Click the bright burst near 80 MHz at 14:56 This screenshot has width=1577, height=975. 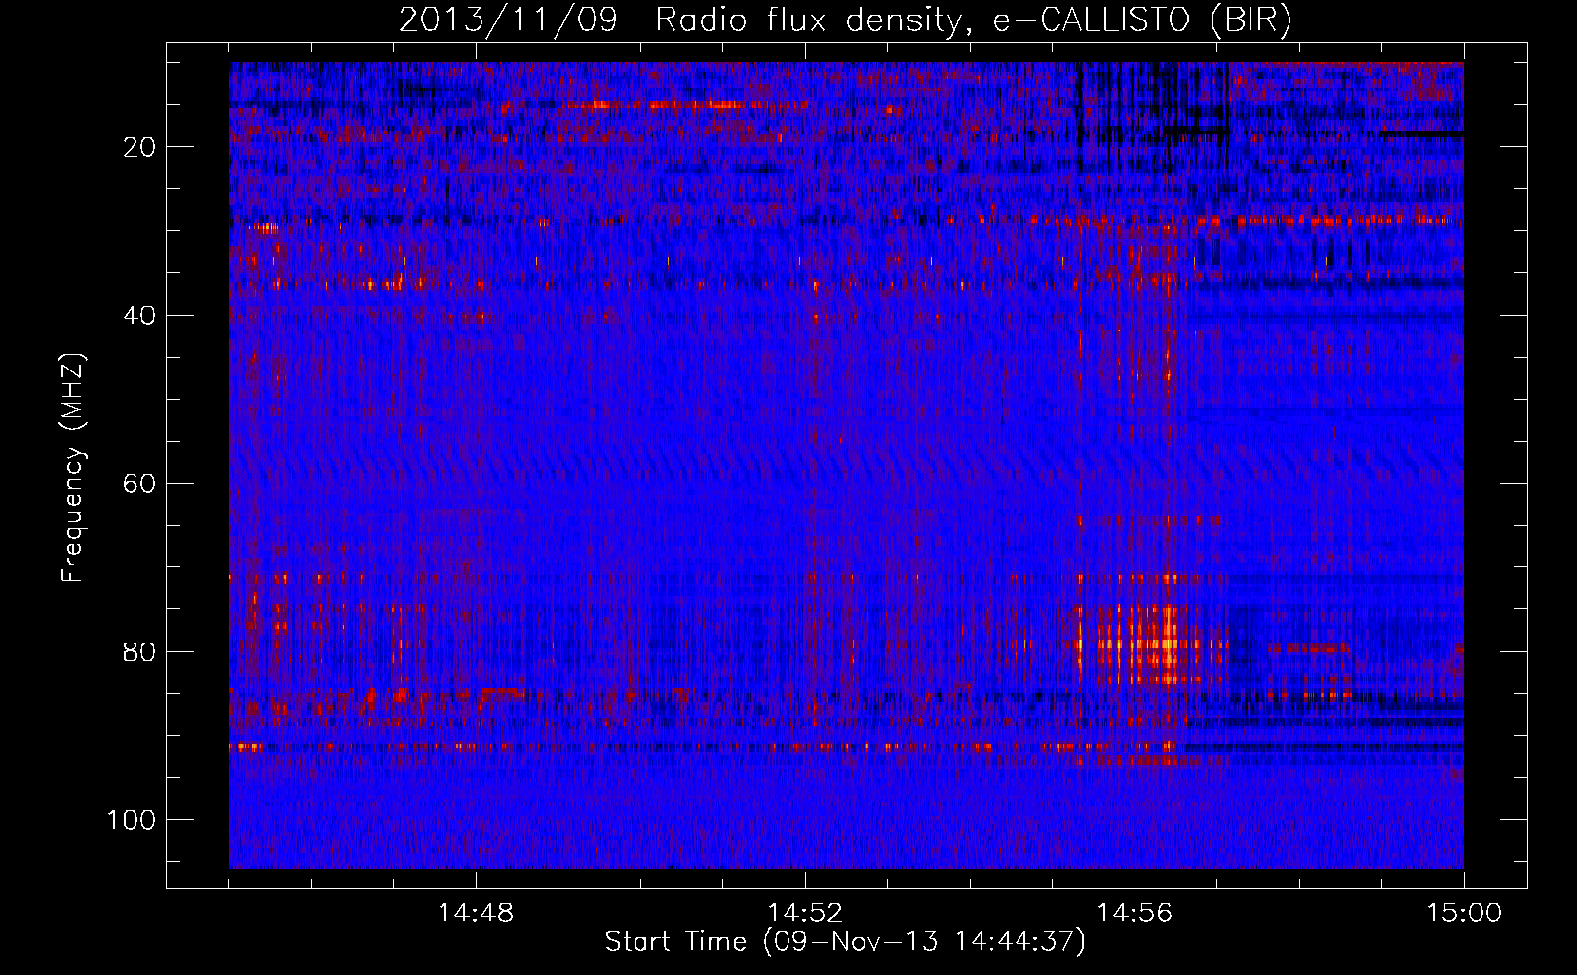tap(1150, 644)
